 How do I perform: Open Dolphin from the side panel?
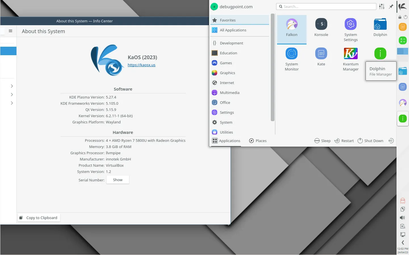coord(402,71)
